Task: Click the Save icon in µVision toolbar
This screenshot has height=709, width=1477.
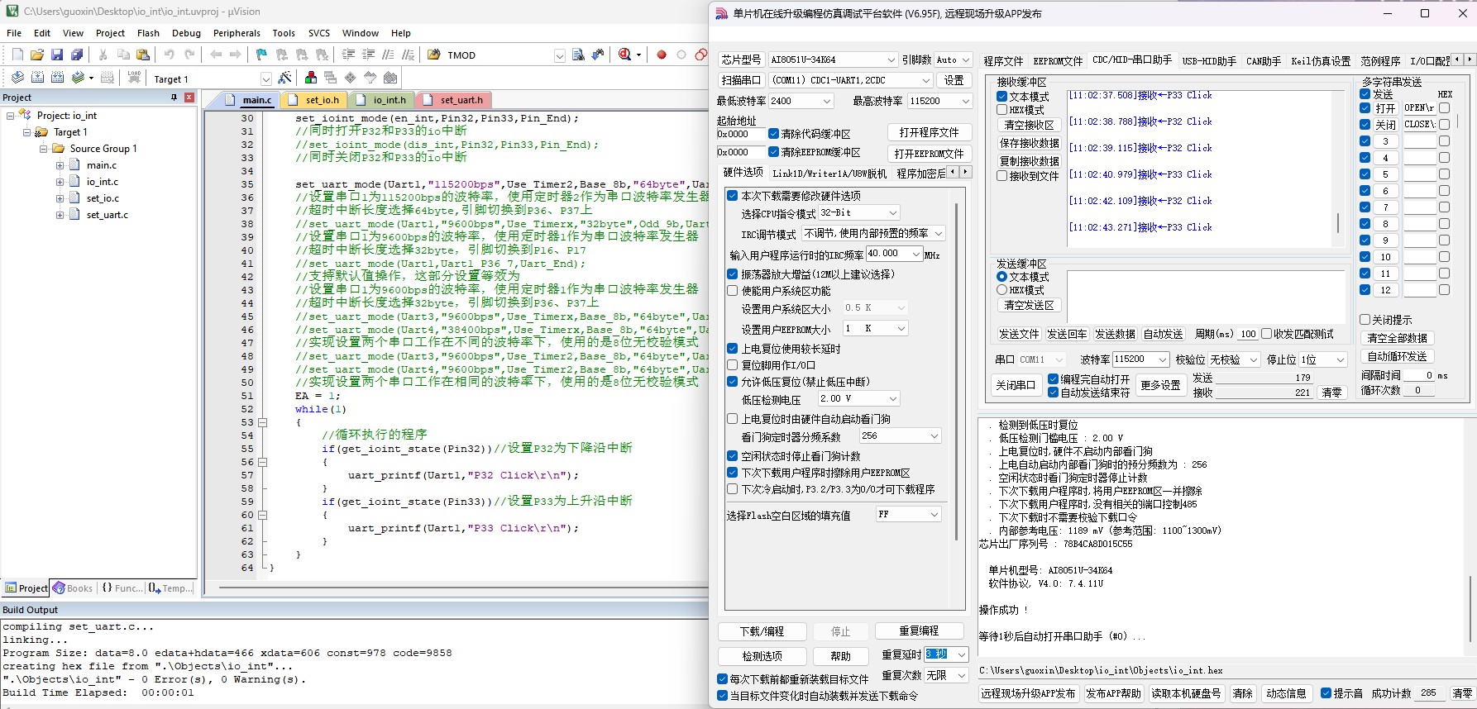Action: 56,55
